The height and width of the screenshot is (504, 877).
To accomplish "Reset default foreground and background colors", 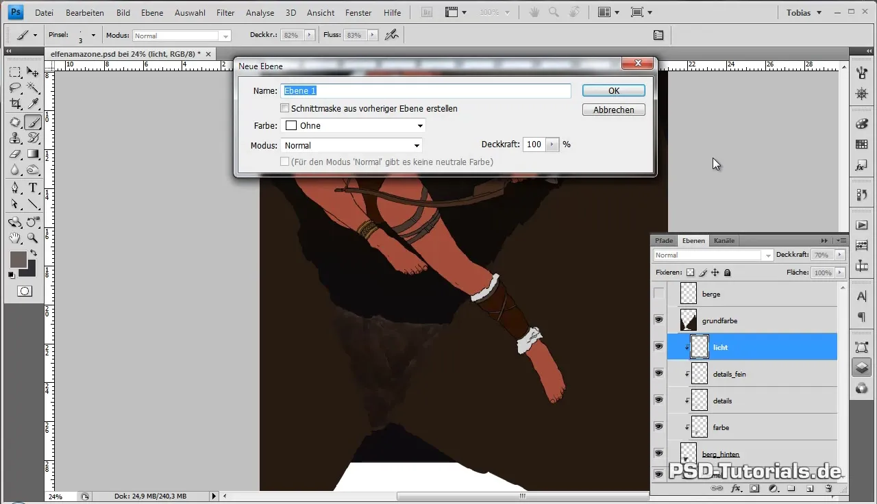I will (x=12, y=275).
